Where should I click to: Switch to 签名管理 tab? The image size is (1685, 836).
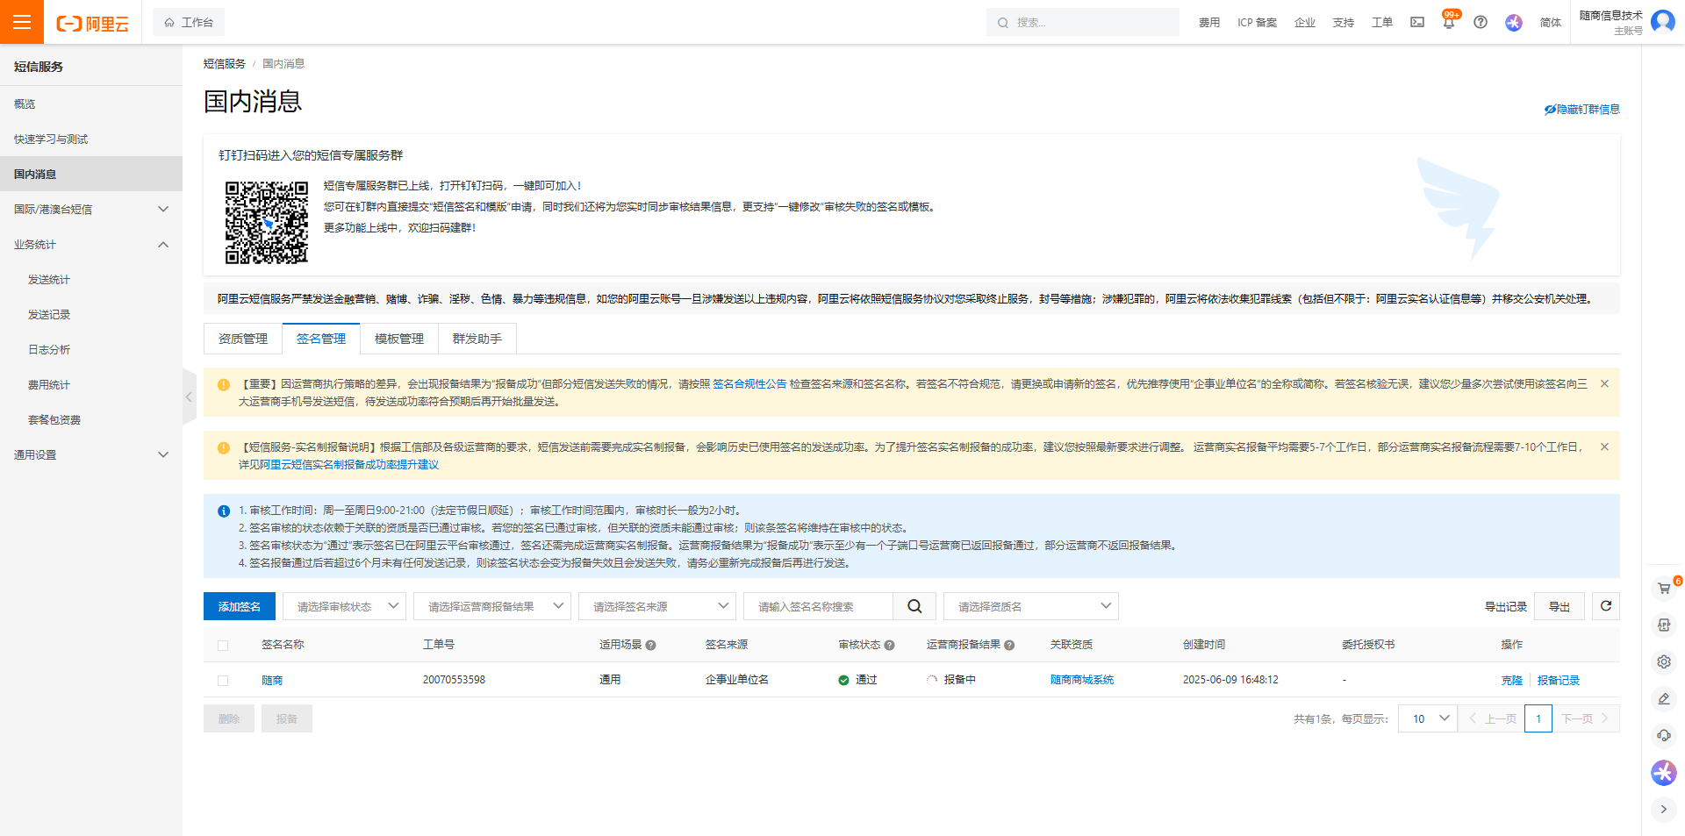tap(321, 339)
